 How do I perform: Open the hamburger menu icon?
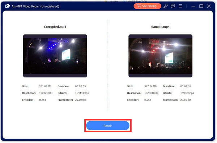pyautogui.click(x=180, y=6)
